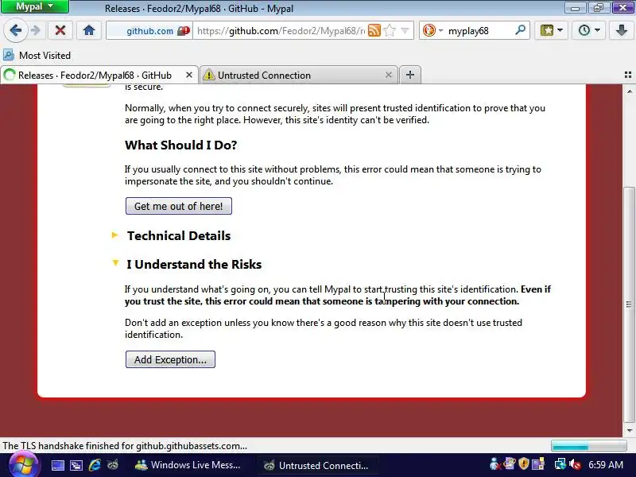Image resolution: width=636 pixels, height=477 pixels.
Task: Click the 6:59 AM clock
Action: tap(606, 465)
